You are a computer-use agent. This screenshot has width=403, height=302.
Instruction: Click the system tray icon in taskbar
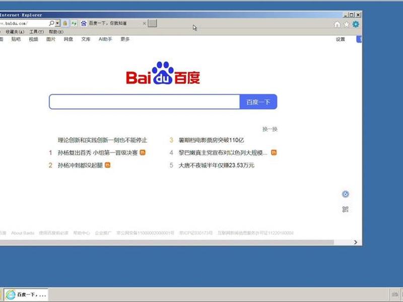pyautogui.click(x=395, y=294)
